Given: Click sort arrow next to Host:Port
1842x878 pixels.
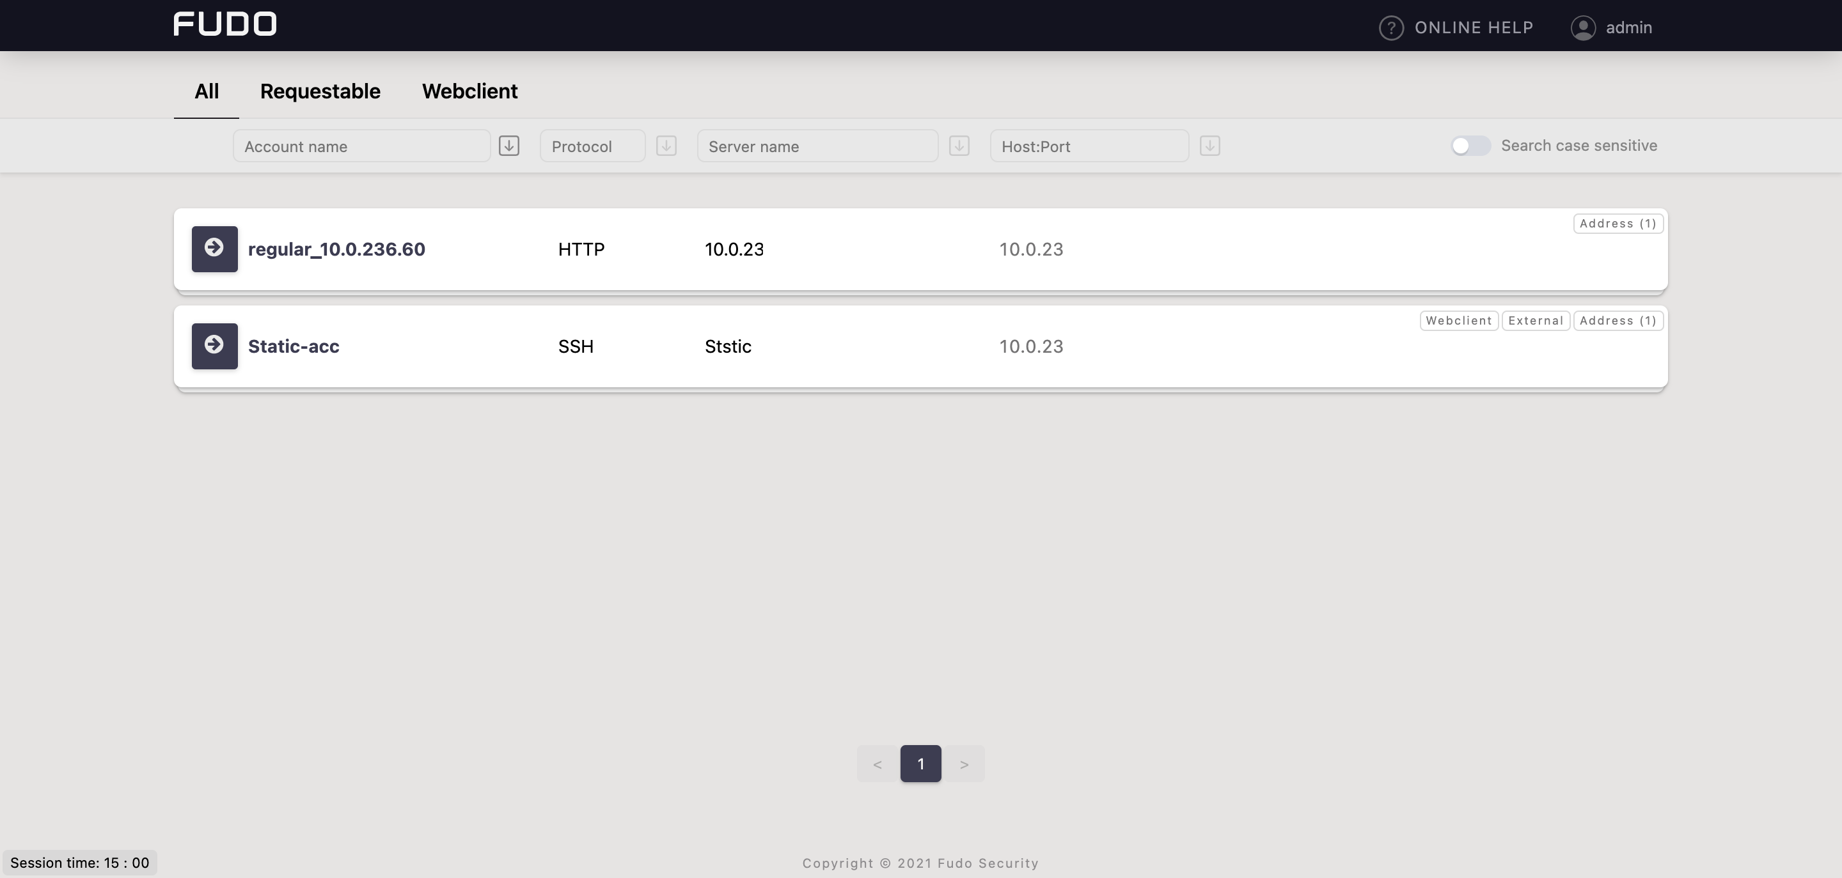Looking at the screenshot, I should [x=1209, y=146].
